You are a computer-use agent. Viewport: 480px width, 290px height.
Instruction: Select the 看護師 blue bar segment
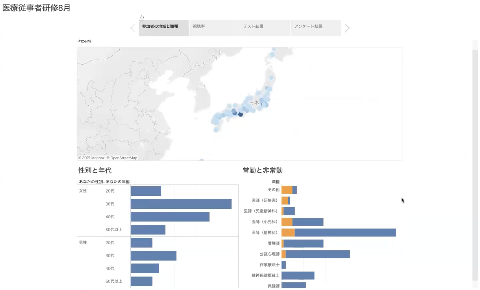tap(303, 243)
